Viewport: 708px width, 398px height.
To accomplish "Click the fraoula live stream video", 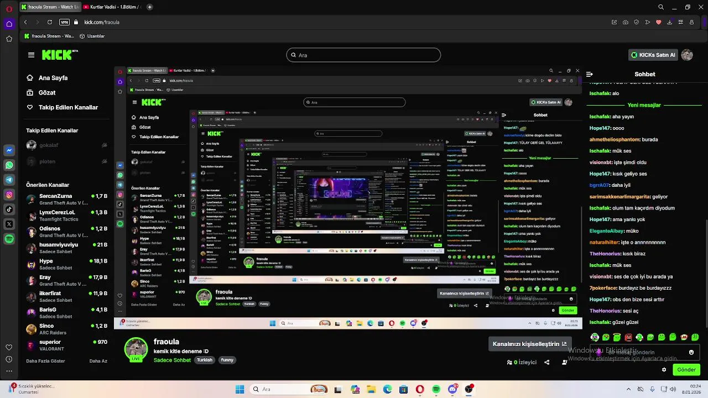I will (x=348, y=197).
